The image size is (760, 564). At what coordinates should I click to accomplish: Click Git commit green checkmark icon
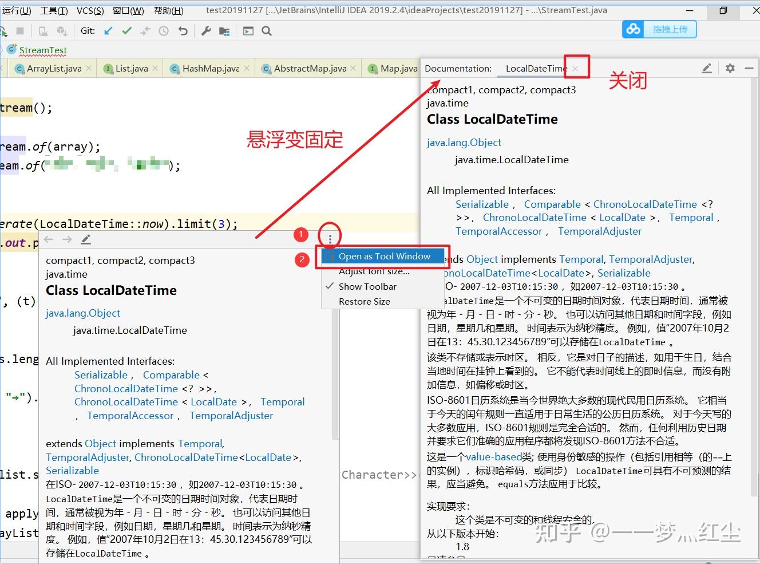click(x=127, y=31)
